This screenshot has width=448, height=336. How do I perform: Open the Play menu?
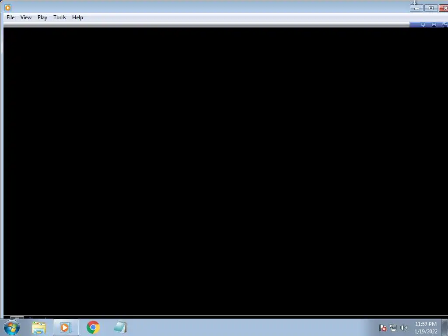42,17
